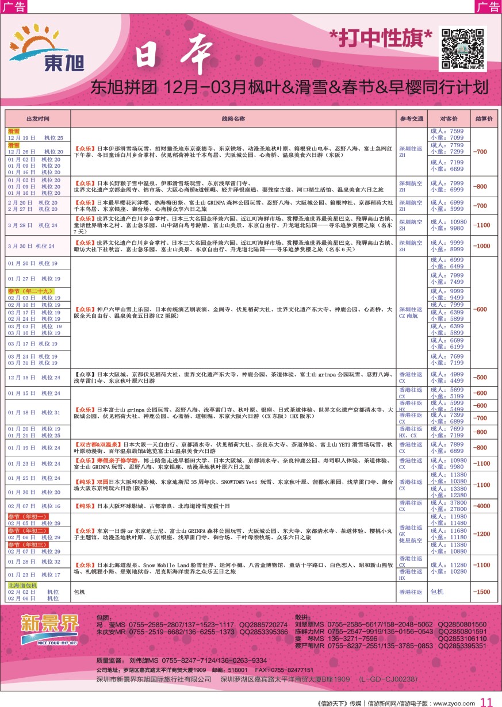Select the 12月15日 机位24 departure
The image size is (502, 707).
point(34,378)
